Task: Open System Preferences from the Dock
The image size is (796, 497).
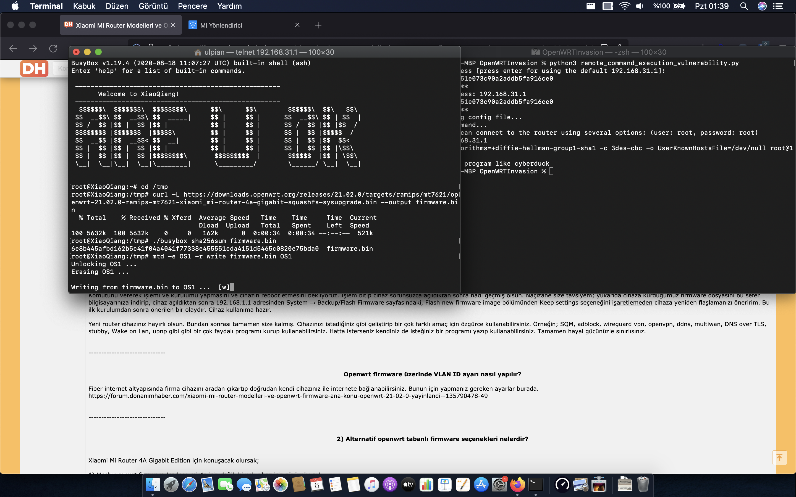Action: click(499, 485)
